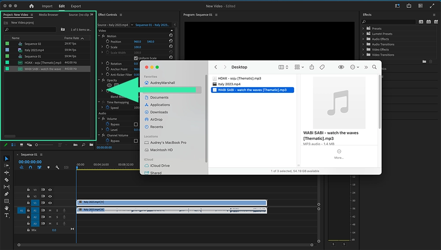Expand the Lumetri Presets folder

click(x=363, y=33)
